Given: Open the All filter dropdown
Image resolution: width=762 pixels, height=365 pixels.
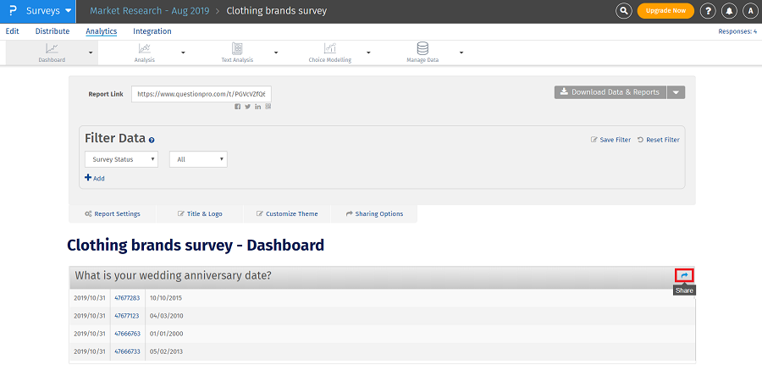Looking at the screenshot, I should [198, 159].
